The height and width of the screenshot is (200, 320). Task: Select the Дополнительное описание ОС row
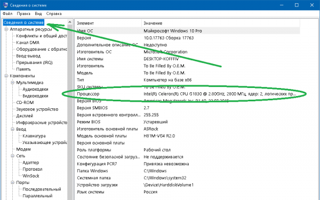pyautogui.click(x=188, y=45)
